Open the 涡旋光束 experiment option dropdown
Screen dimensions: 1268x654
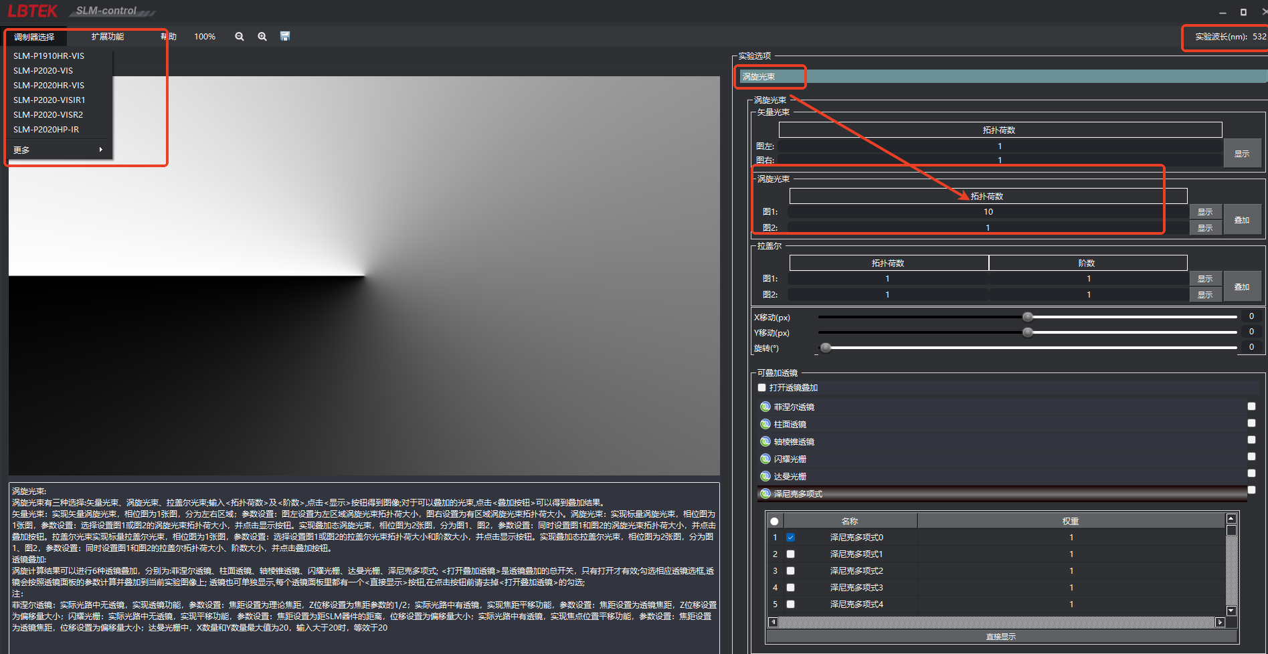pyautogui.click(x=1002, y=77)
